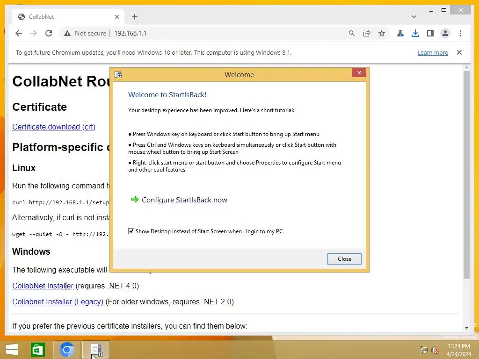Reload the CollabNet page
The width and height of the screenshot is (479, 359).
click(49, 33)
